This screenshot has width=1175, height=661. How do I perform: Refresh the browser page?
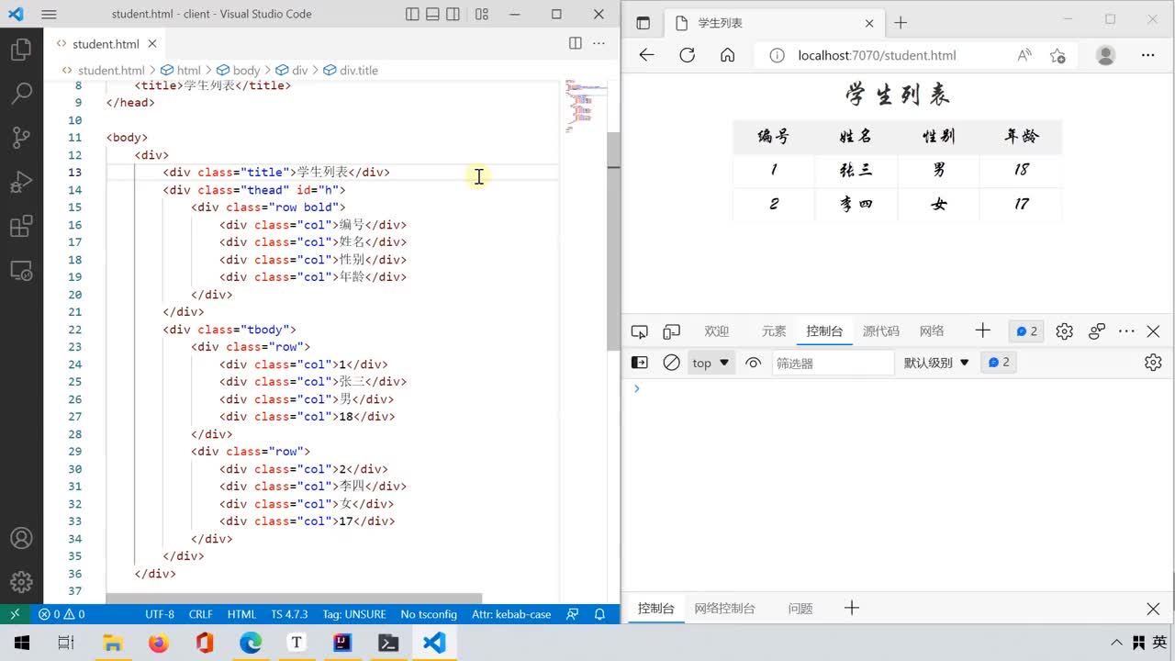click(687, 55)
